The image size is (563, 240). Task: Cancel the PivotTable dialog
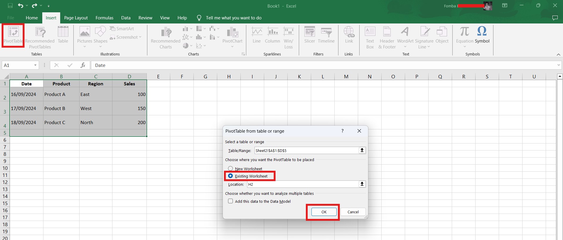tap(353, 212)
